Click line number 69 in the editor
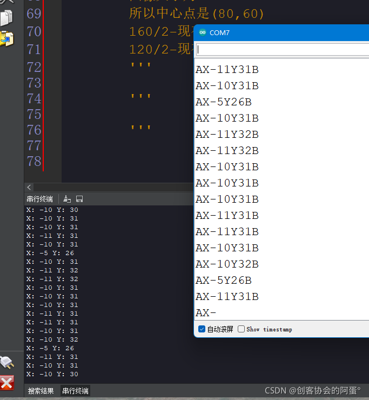The width and height of the screenshot is (369, 400). pyautogui.click(x=34, y=14)
